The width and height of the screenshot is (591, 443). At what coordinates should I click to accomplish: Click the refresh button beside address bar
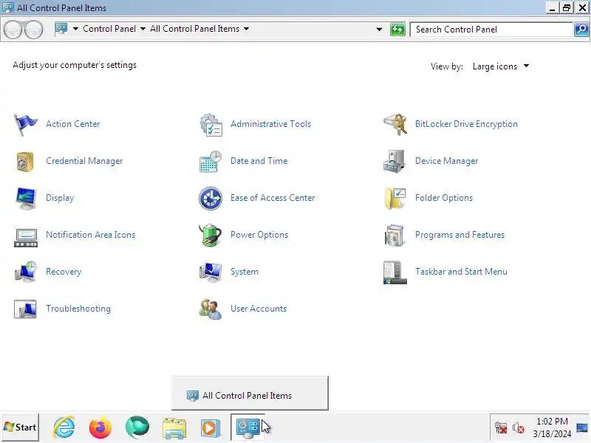pos(397,29)
